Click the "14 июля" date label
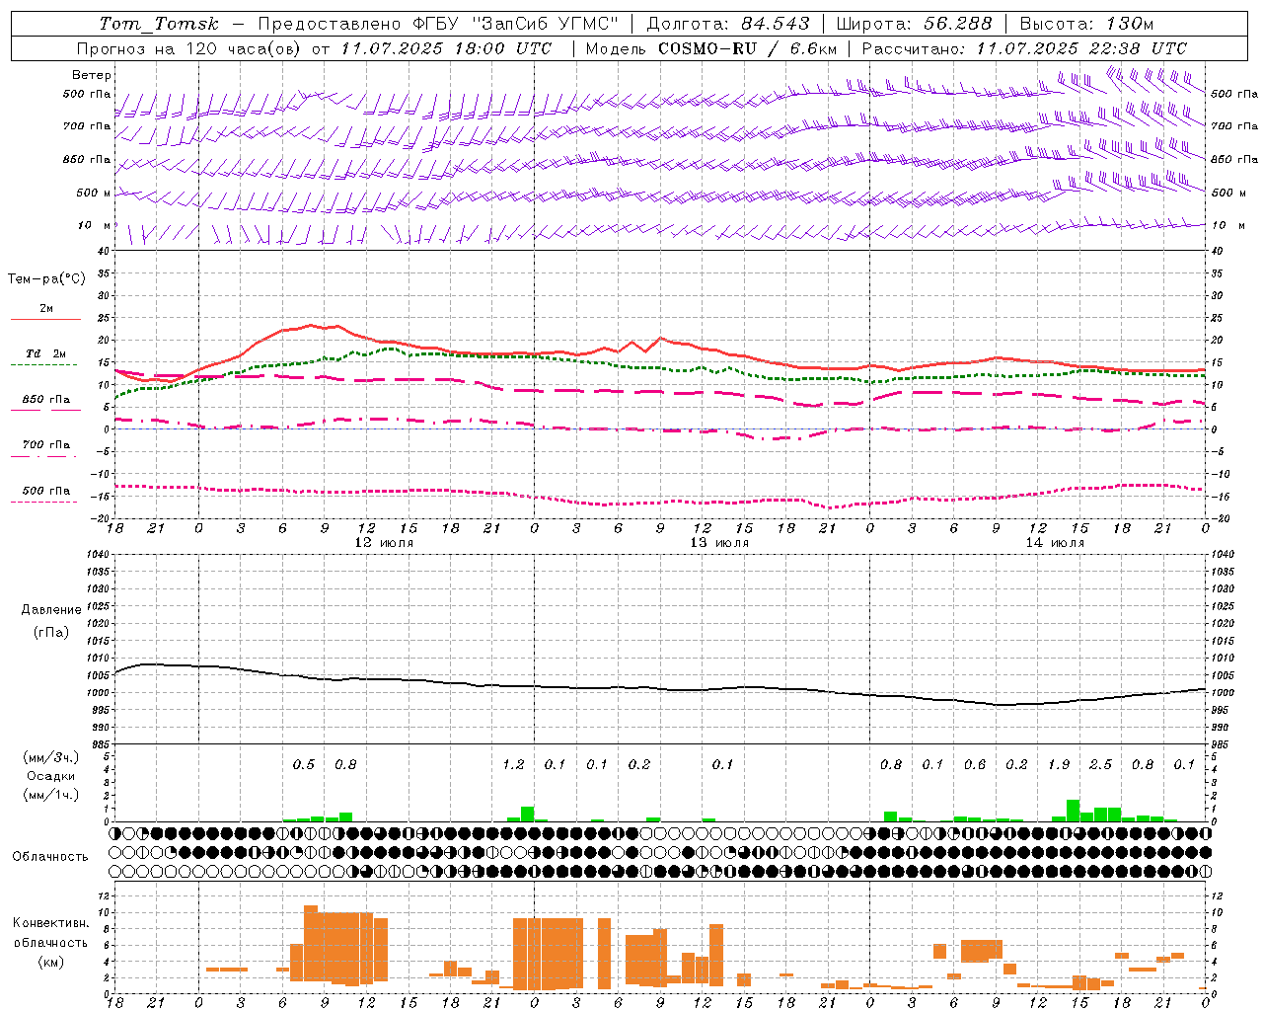Image resolution: width=1263 pixels, height=1011 pixels. point(1055,543)
